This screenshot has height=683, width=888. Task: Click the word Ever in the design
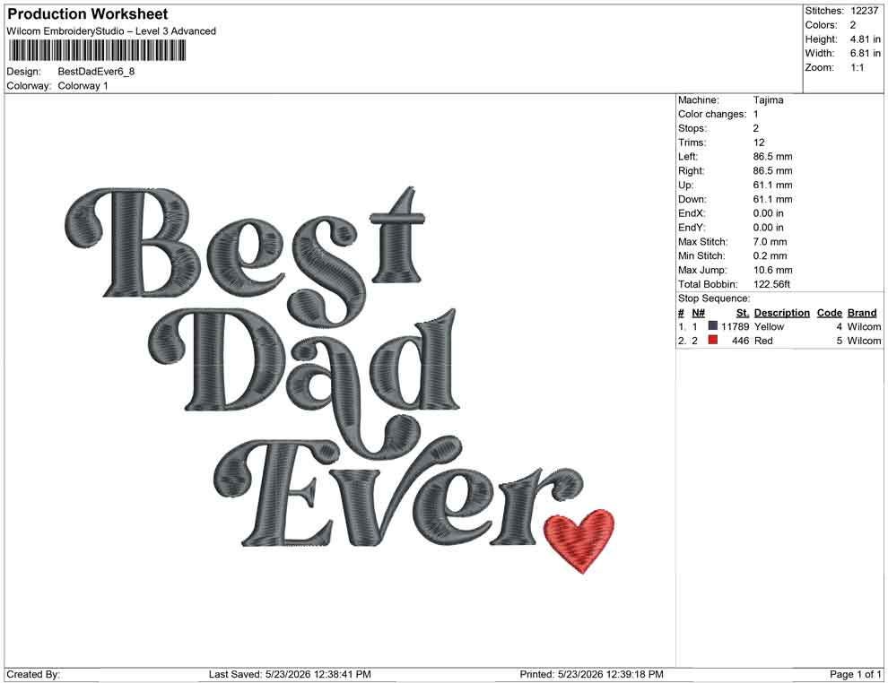tap(398, 491)
